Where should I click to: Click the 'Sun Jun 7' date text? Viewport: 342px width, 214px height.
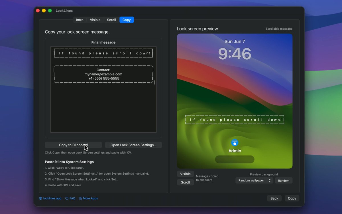click(x=235, y=41)
